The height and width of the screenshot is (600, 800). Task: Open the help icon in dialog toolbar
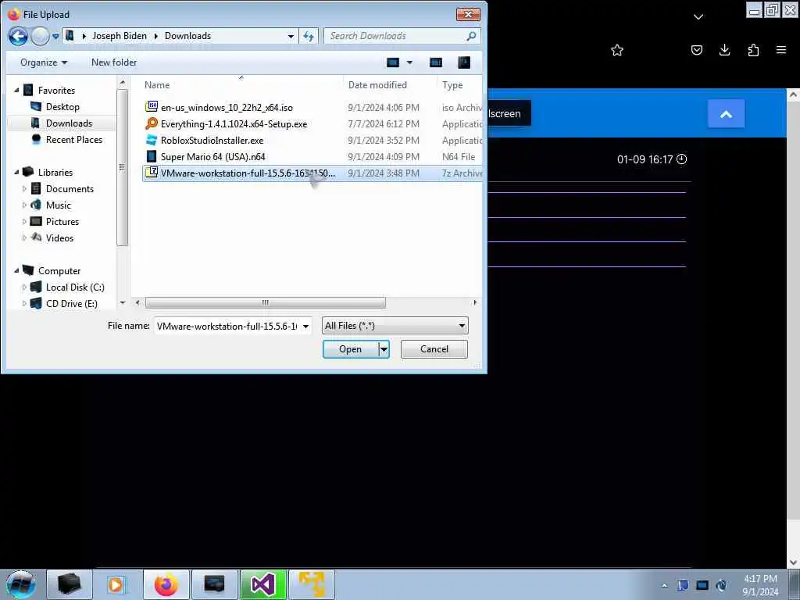coord(464,62)
